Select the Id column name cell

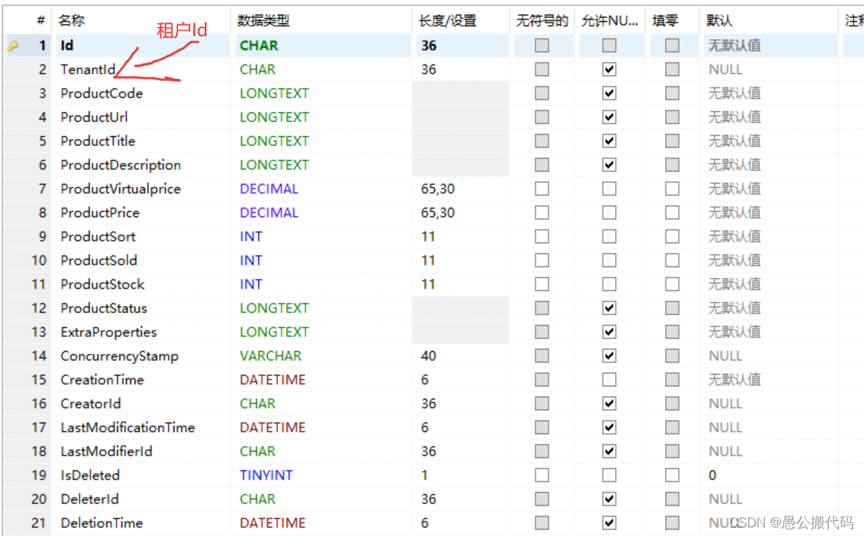tap(67, 46)
